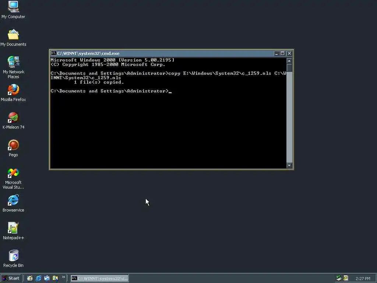This screenshot has width=377, height=283.
Task: Click the "1 file(s) copied." output line
Action: click(99, 82)
